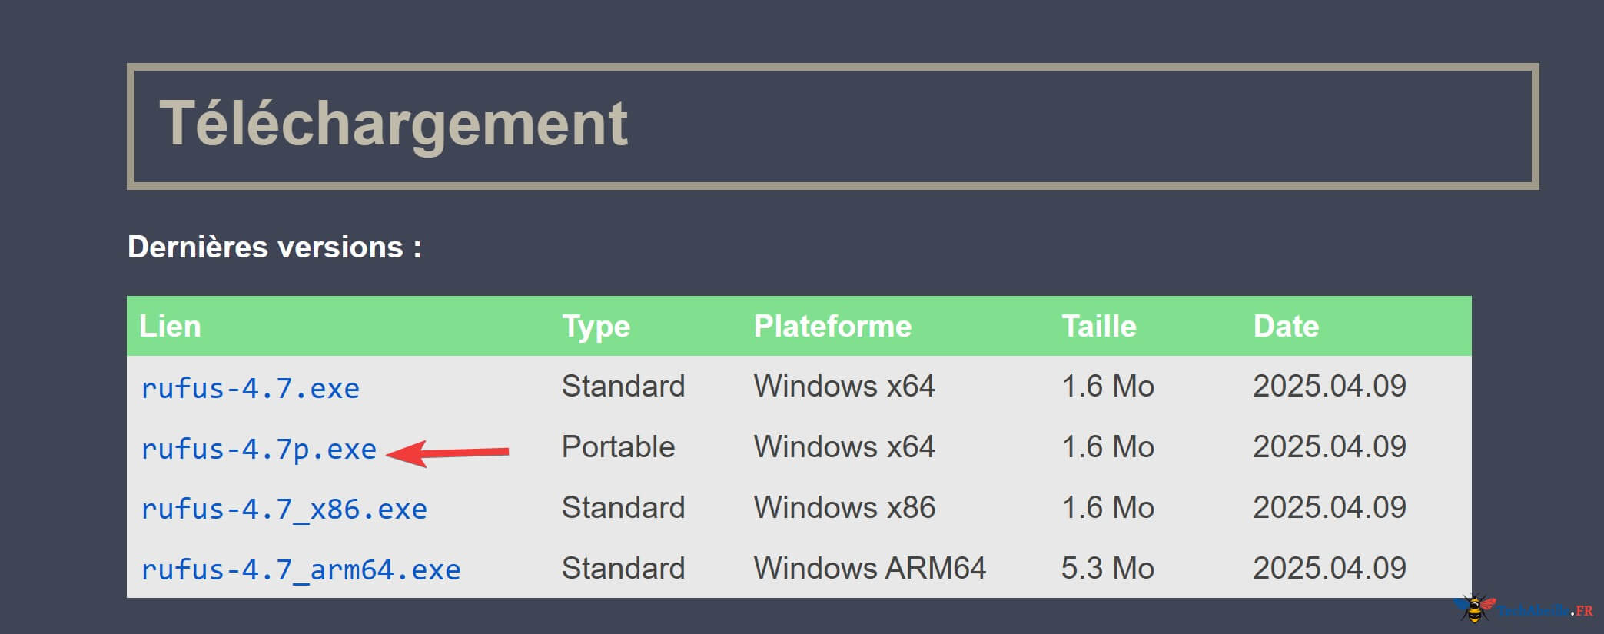The image size is (1604, 634).
Task: Select the Windows x86 platform cell
Action: pyautogui.click(x=844, y=507)
